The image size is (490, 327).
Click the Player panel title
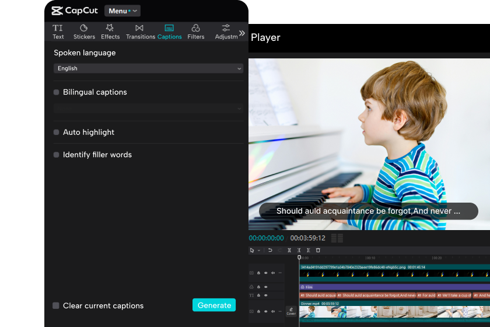tap(265, 37)
